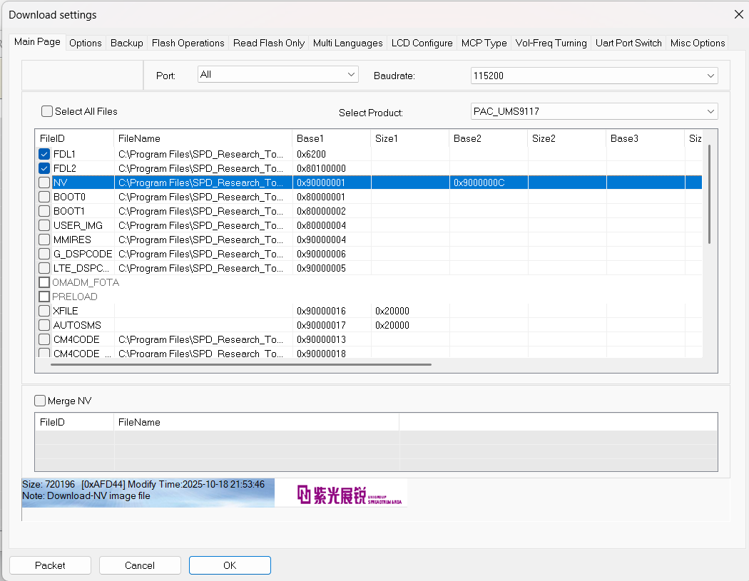Click the file list horizontal scrollbar

[x=241, y=364]
